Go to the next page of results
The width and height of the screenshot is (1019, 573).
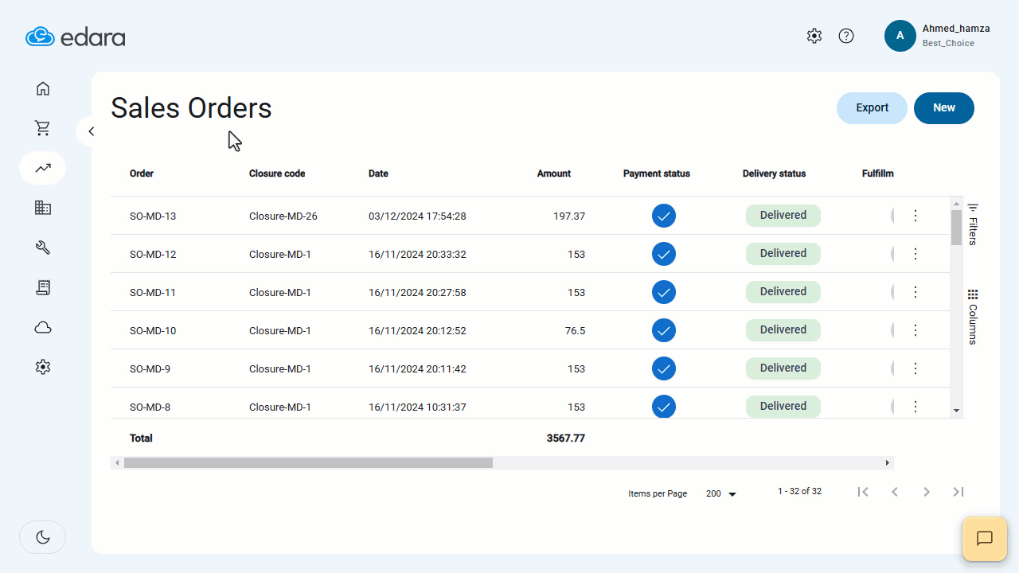(x=927, y=492)
